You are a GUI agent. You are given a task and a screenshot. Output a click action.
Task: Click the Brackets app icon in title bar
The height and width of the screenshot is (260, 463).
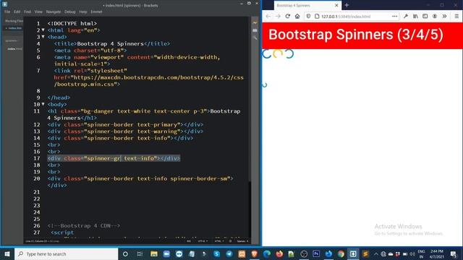(5, 4)
